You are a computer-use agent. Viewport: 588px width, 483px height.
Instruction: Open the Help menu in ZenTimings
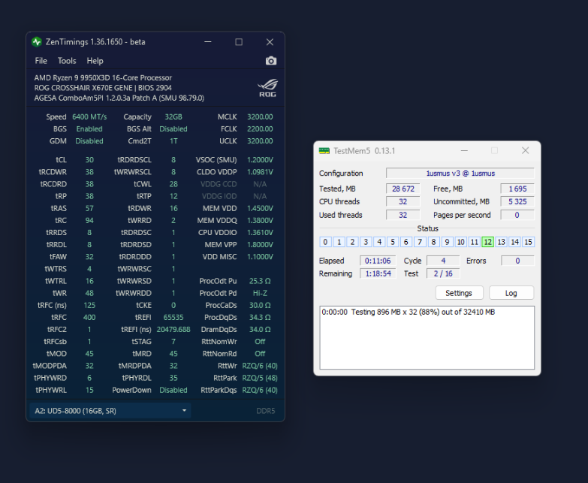click(x=95, y=61)
